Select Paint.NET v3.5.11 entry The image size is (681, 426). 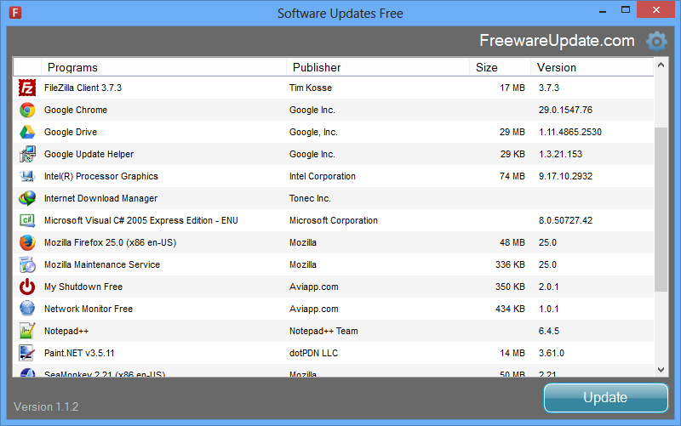pos(79,353)
